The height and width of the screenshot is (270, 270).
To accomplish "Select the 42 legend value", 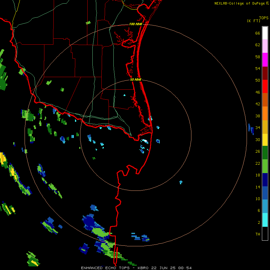I will tap(258, 104).
